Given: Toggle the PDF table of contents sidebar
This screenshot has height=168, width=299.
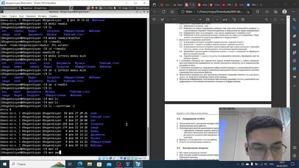Looking at the screenshot, I should 154,20.
